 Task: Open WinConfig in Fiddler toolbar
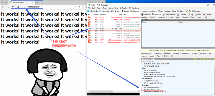click(92, 11)
